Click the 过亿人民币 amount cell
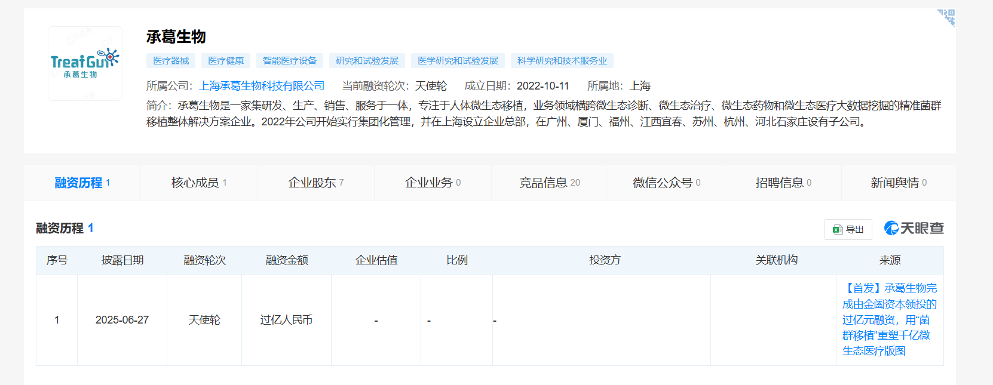This screenshot has width=993, height=385. (286, 320)
